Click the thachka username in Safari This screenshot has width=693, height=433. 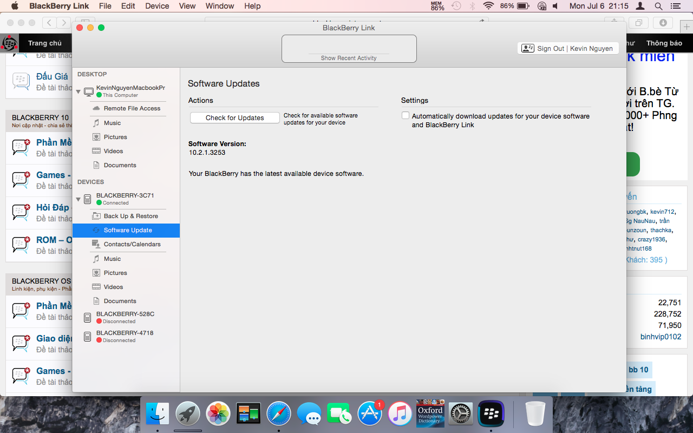[x=661, y=230]
